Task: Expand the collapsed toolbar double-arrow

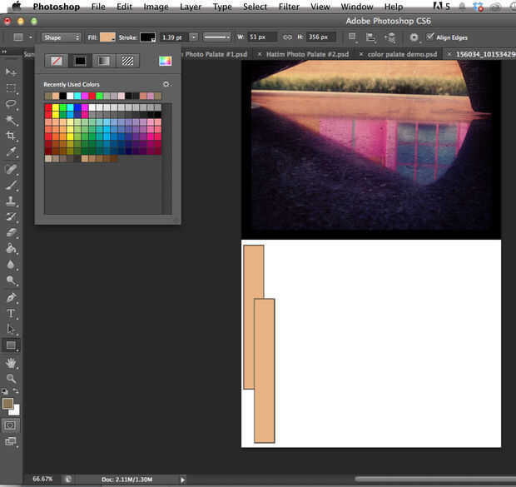Action: click(4, 52)
